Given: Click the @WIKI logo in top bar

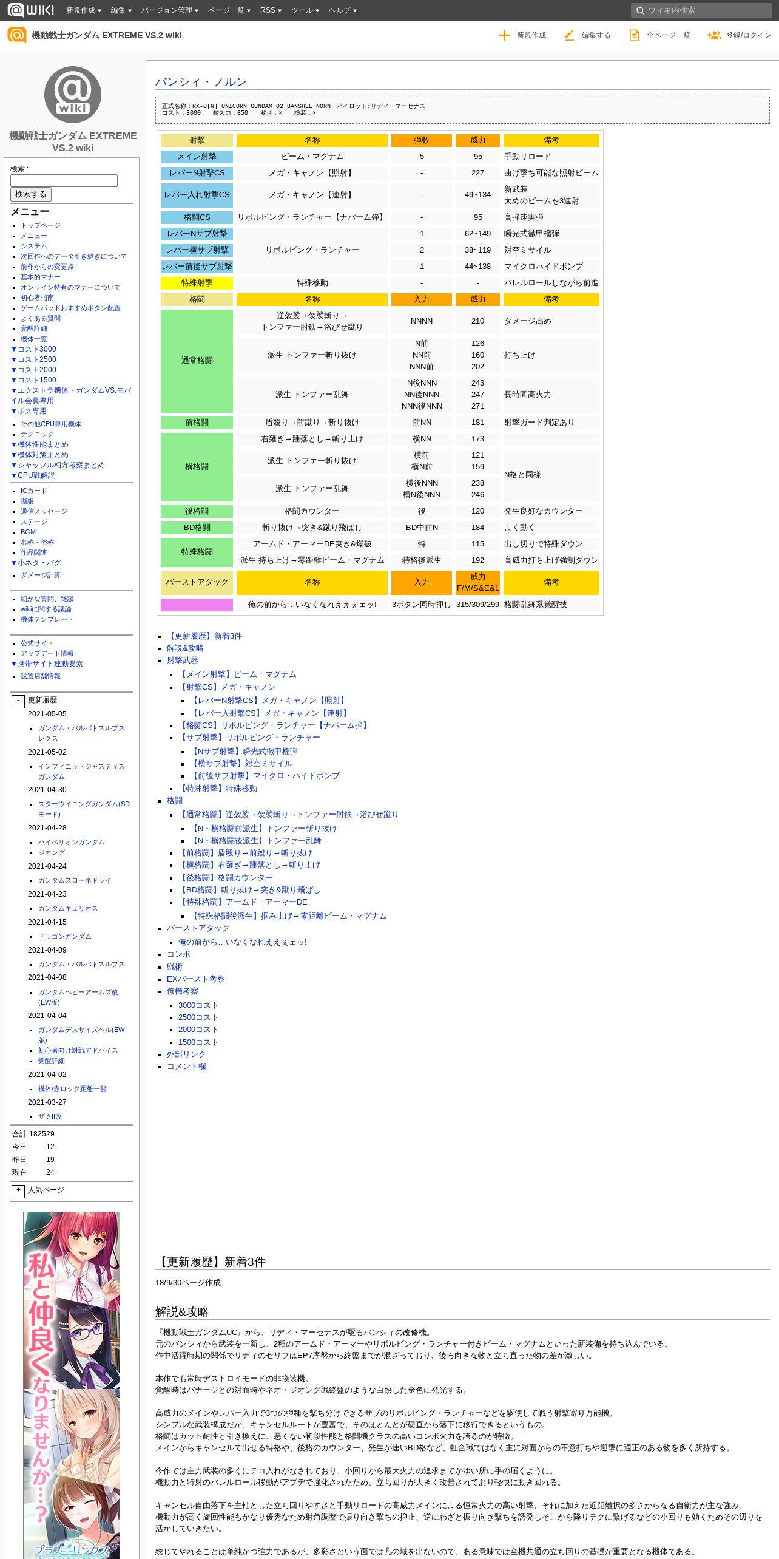Looking at the screenshot, I should 30,10.
